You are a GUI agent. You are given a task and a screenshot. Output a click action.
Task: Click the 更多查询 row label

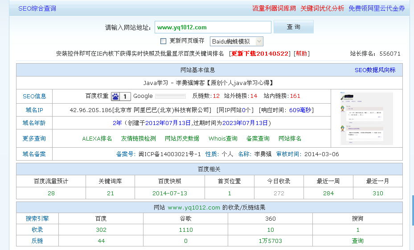(34, 138)
